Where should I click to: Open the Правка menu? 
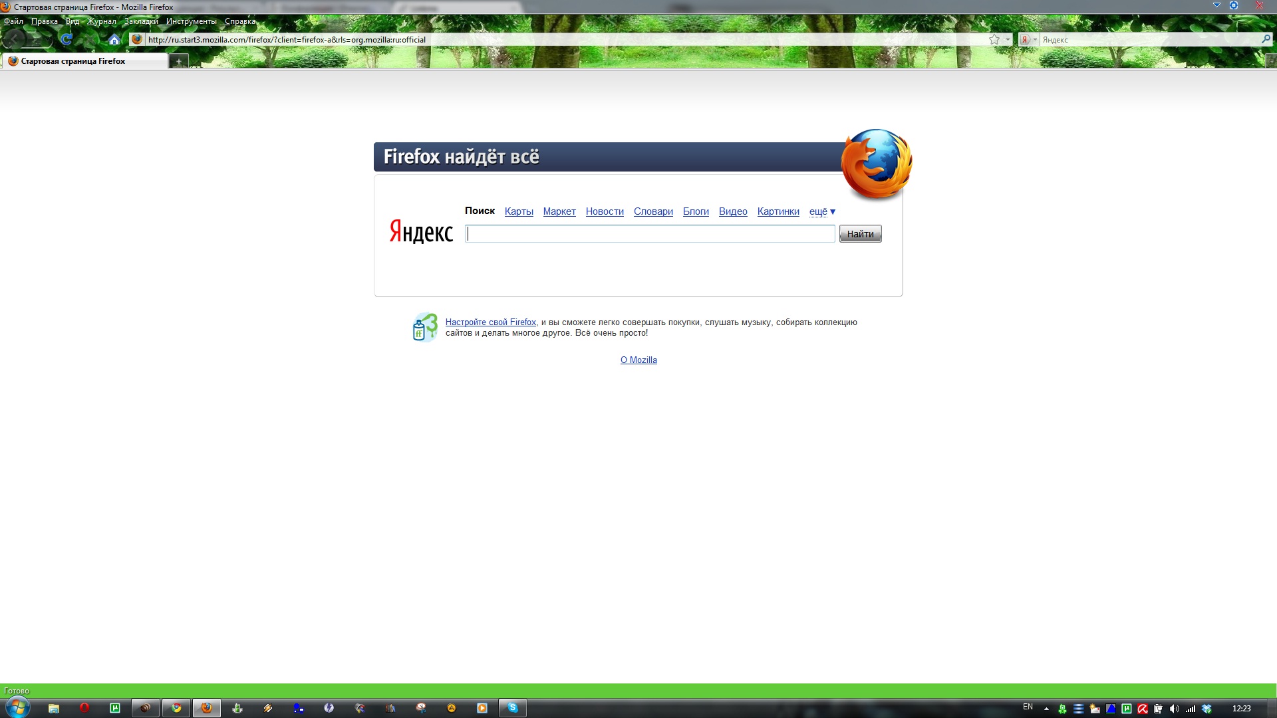pyautogui.click(x=44, y=21)
